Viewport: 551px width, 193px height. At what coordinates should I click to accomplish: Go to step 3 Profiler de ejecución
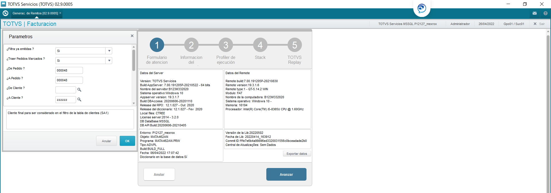click(x=226, y=45)
